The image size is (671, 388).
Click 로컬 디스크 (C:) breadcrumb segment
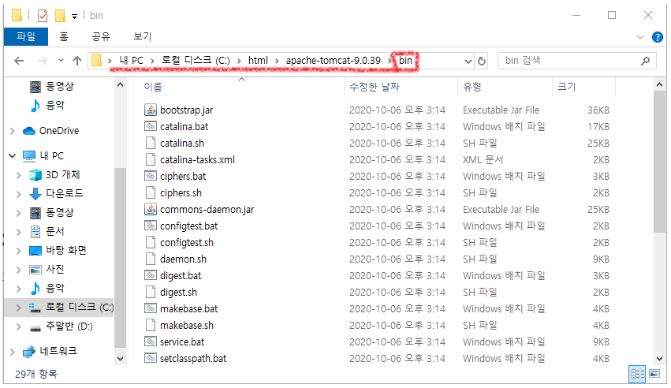point(196,61)
